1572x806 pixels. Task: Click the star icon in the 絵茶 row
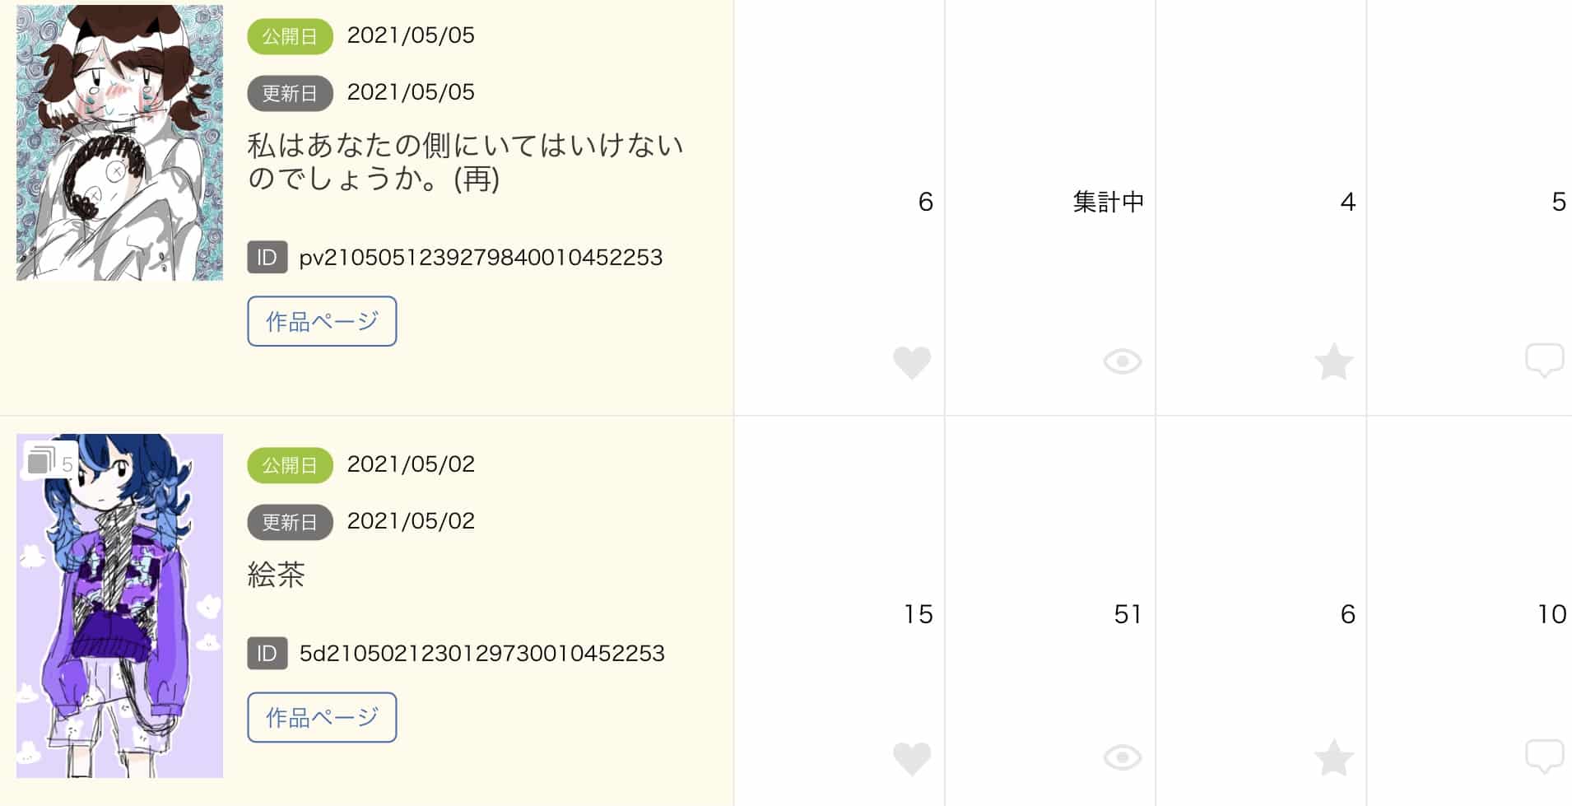[x=1333, y=757]
